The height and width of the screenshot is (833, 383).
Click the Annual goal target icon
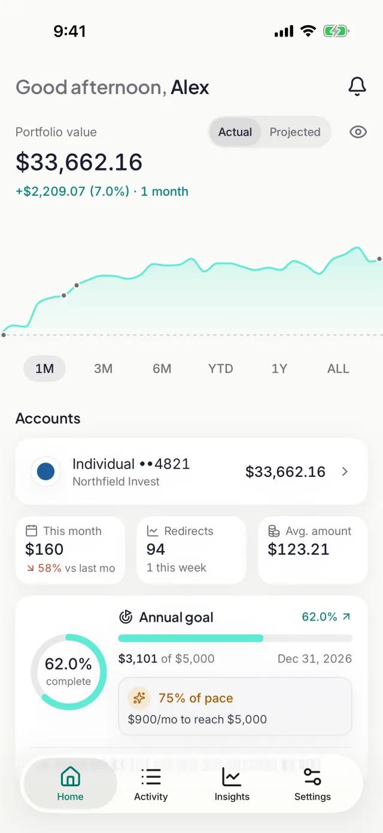point(126,617)
